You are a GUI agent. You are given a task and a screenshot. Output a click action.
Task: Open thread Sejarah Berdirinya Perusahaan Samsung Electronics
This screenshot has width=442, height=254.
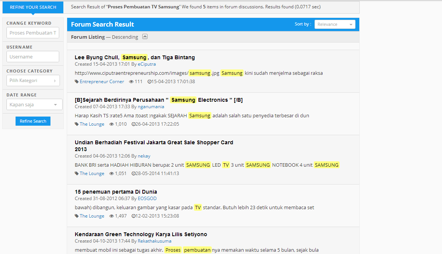point(159,100)
